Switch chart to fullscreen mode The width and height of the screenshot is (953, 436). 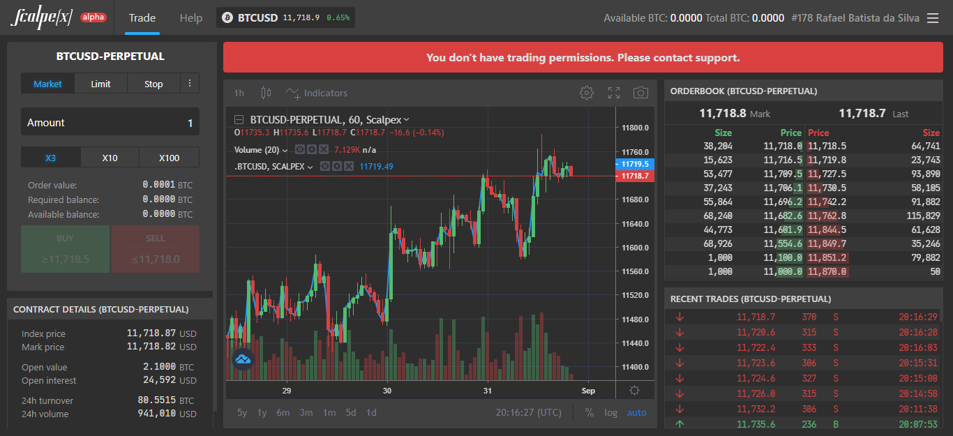[614, 93]
